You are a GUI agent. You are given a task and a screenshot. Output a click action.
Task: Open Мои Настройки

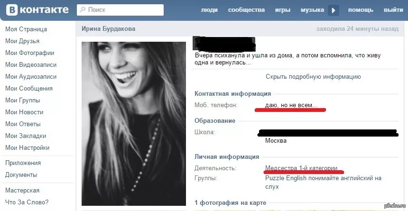28,148
